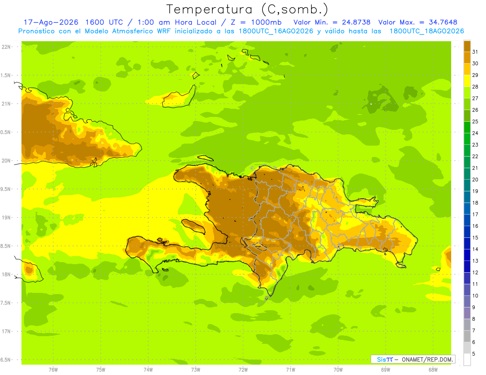Click the "70W" longitude label

tap(338, 370)
